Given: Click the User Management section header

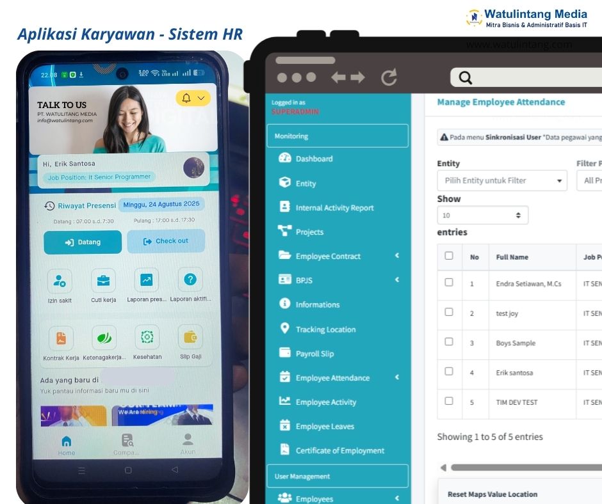Looking at the screenshot, I should [338, 476].
